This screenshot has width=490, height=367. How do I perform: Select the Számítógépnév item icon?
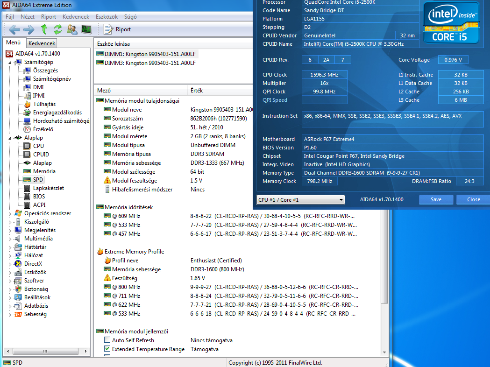[27, 79]
